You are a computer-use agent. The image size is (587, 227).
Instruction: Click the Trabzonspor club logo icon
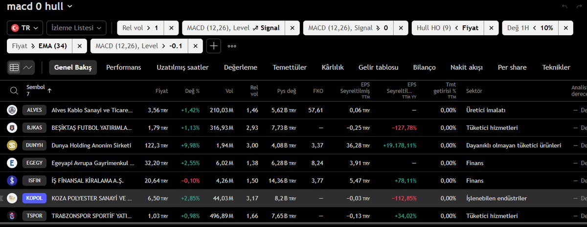[x=12, y=216]
